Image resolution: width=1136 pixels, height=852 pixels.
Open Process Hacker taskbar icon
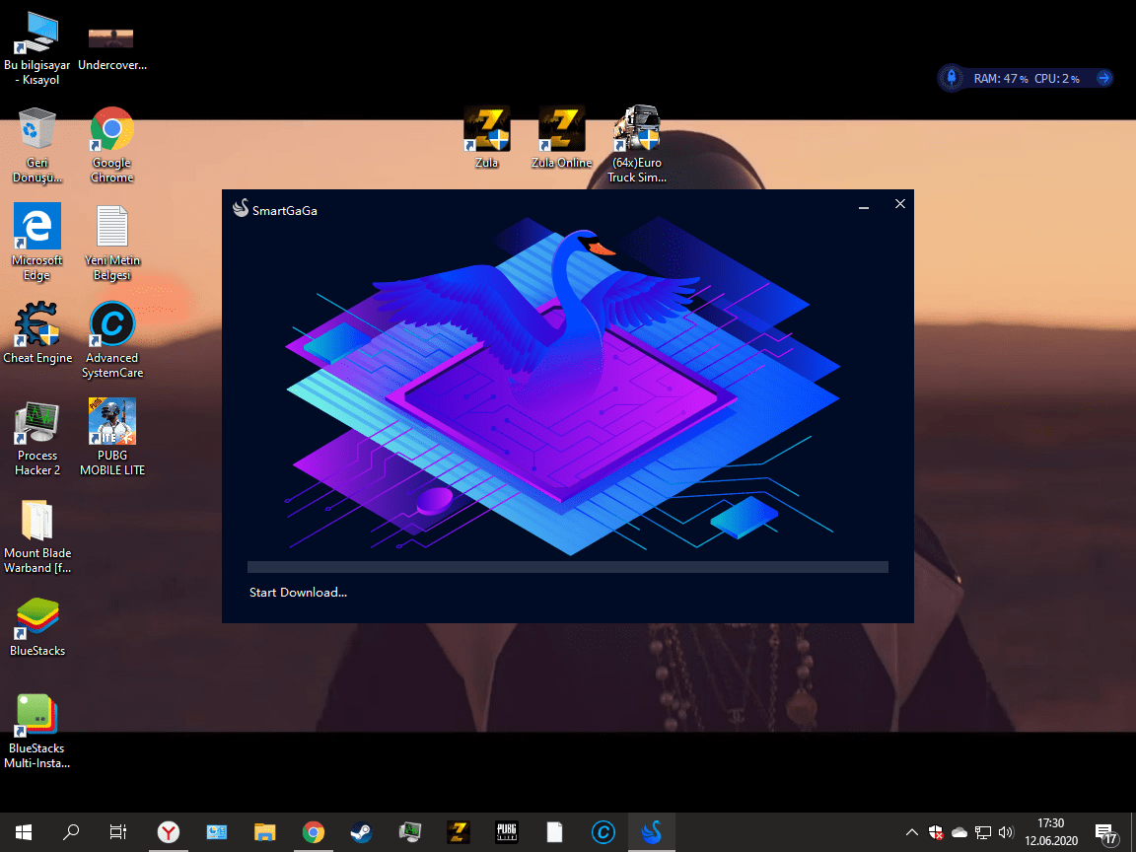[410, 832]
